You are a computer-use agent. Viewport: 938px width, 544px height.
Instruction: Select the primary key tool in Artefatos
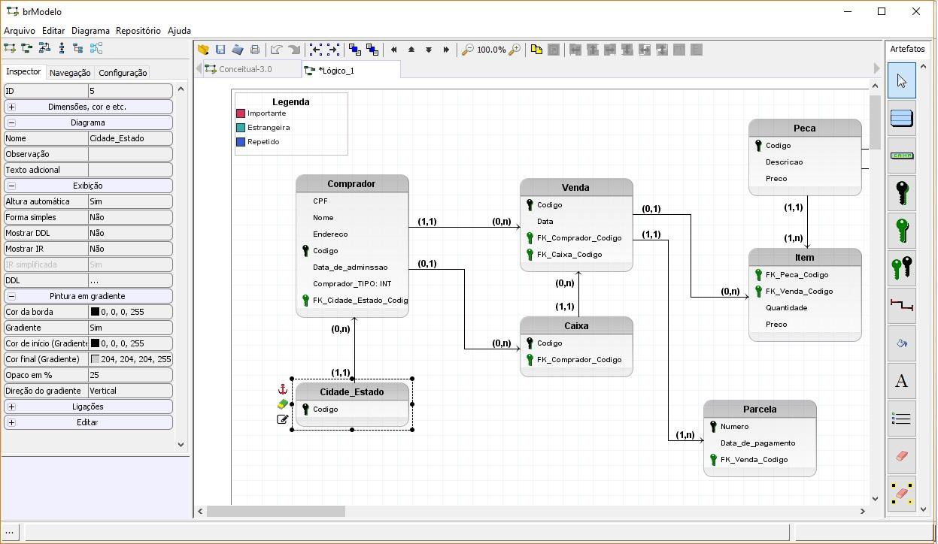click(x=901, y=192)
